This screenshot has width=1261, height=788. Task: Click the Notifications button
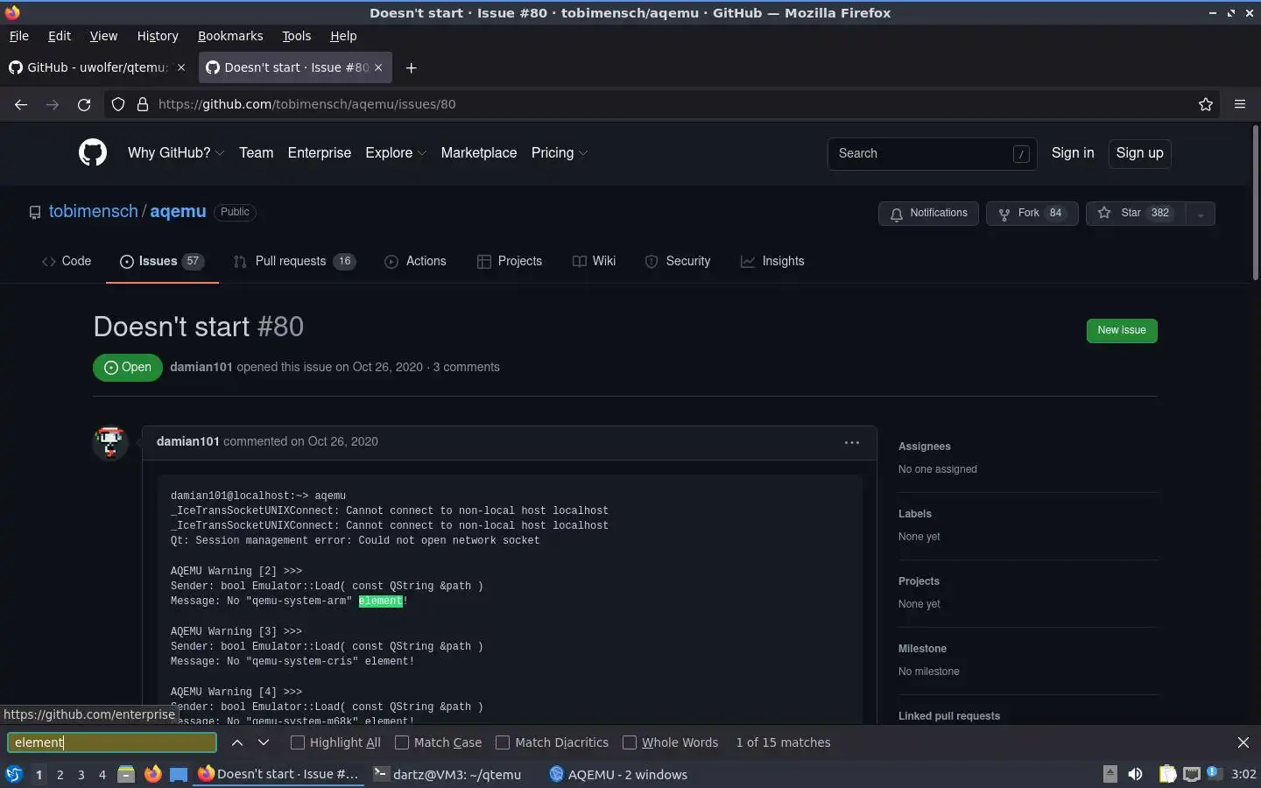(928, 214)
